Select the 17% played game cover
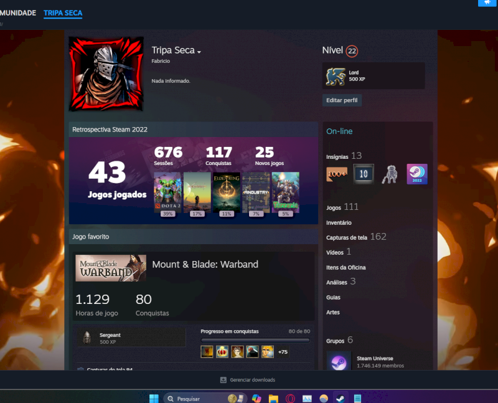Viewport: 498px width, 403px height. (197, 192)
